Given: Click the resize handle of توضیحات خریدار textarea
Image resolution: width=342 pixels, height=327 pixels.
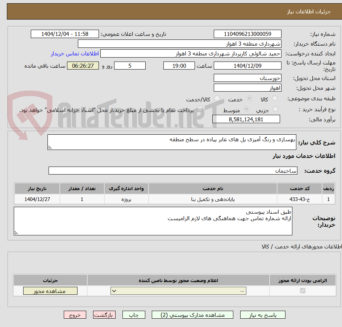Looking at the screenshot, I should point(16,233).
